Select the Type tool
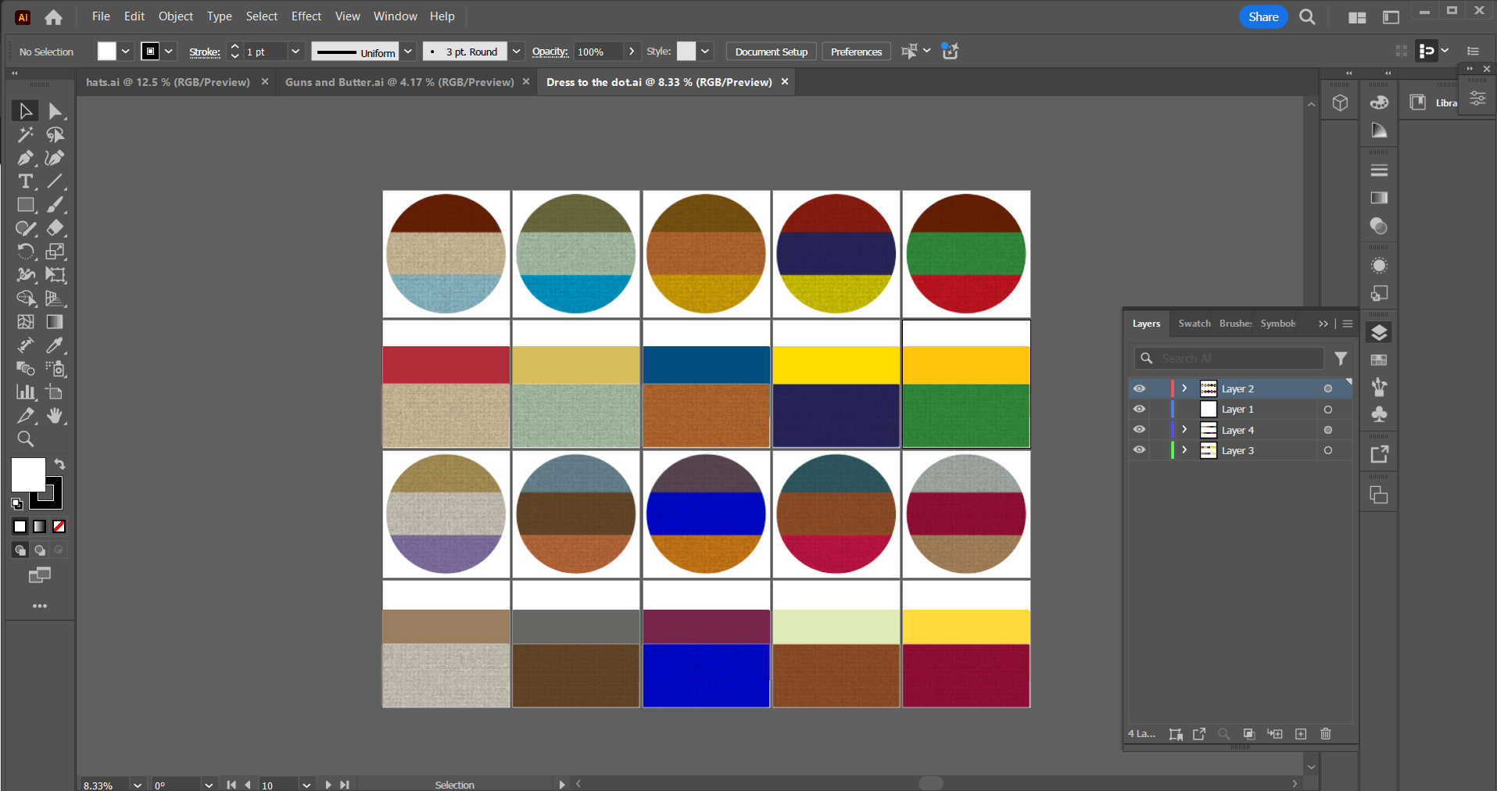Screen dimensions: 1497x791 (x=25, y=181)
